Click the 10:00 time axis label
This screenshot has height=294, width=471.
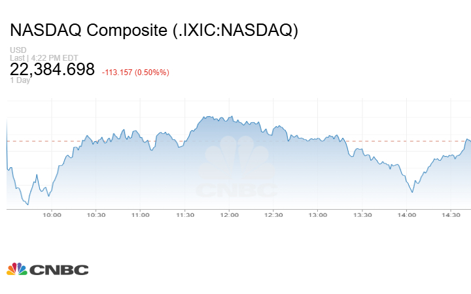[x=52, y=214]
